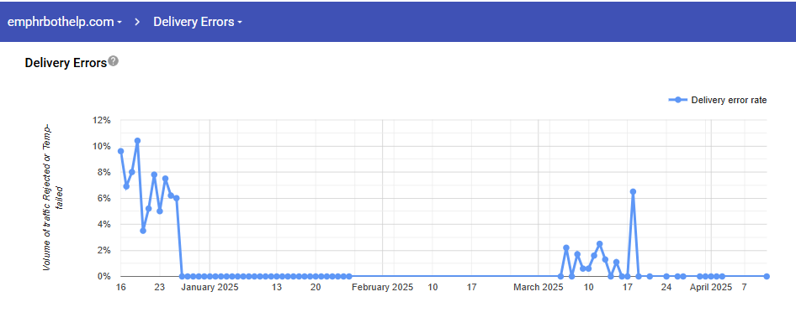This screenshot has height=323, width=796.
Task: Click the March 2025 axis label
Action: pos(539,288)
